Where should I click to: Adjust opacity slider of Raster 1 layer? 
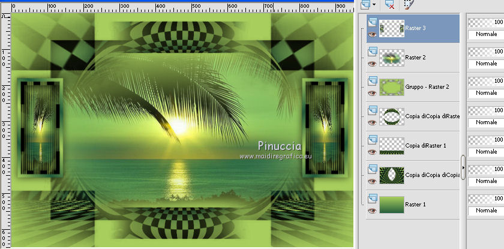(x=486, y=199)
